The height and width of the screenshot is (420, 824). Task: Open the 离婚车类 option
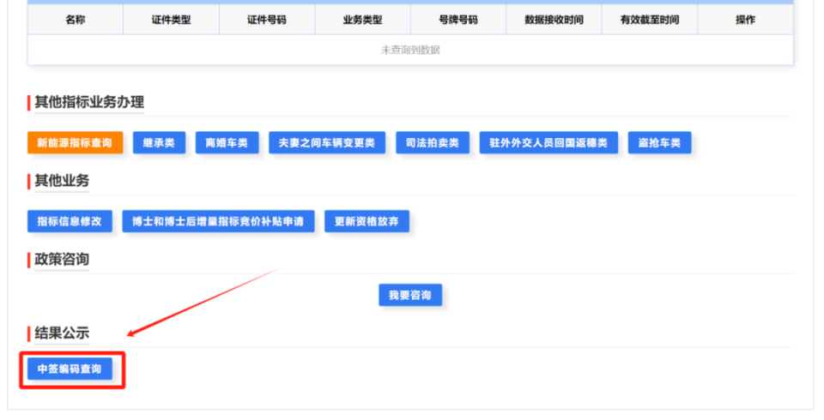click(x=227, y=143)
